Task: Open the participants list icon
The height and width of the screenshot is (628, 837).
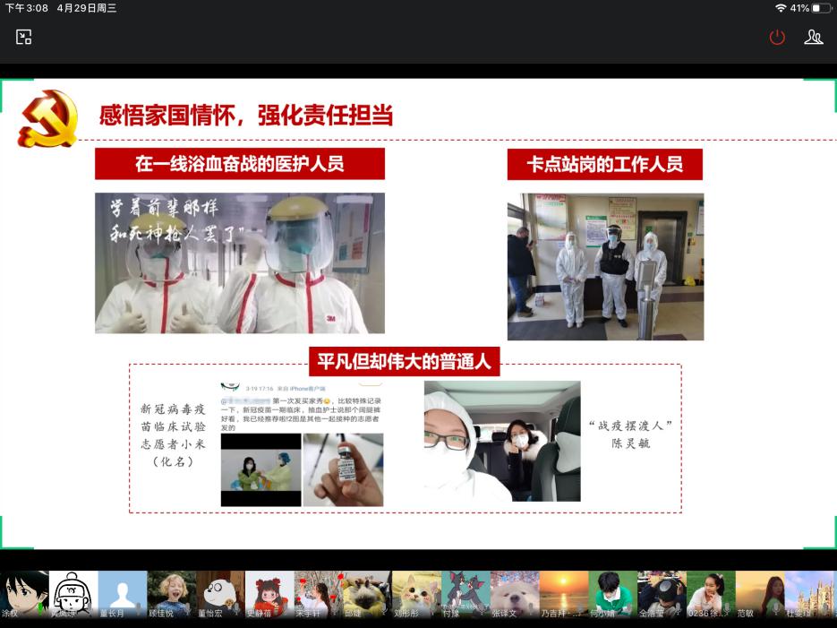Action: (813, 37)
